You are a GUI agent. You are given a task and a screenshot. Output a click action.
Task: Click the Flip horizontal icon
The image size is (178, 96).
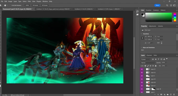tap(158, 43)
